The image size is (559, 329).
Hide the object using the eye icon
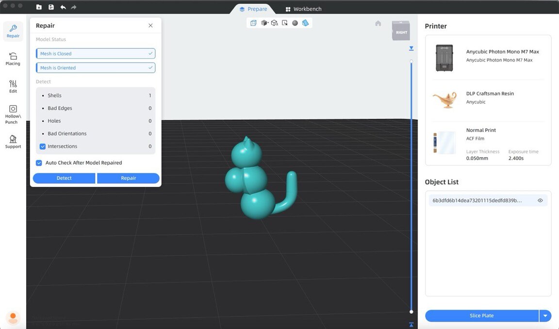pyautogui.click(x=540, y=200)
